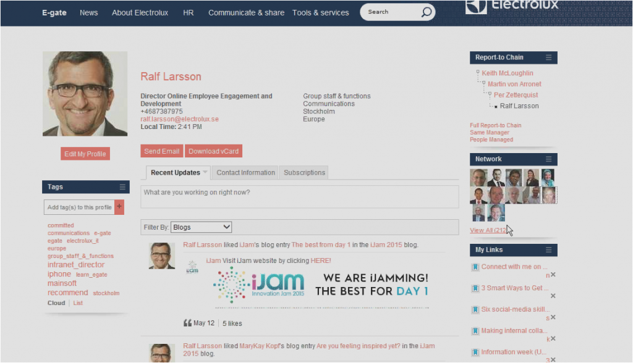Screen dimensions: 633x363
Task: Click the search magnifier icon
Action: pos(427,12)
